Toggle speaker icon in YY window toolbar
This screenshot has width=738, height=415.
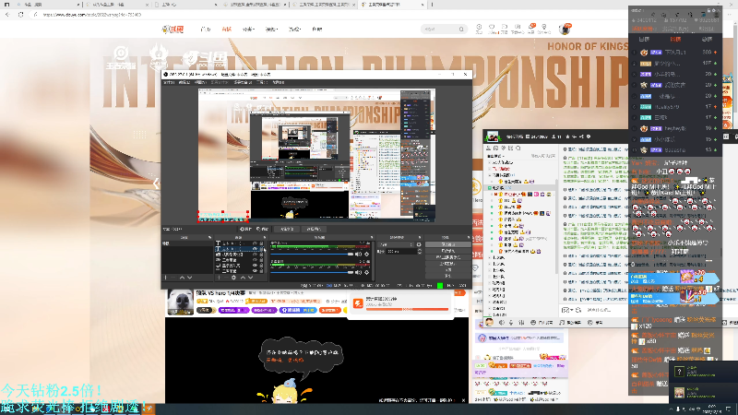[501, 322]
